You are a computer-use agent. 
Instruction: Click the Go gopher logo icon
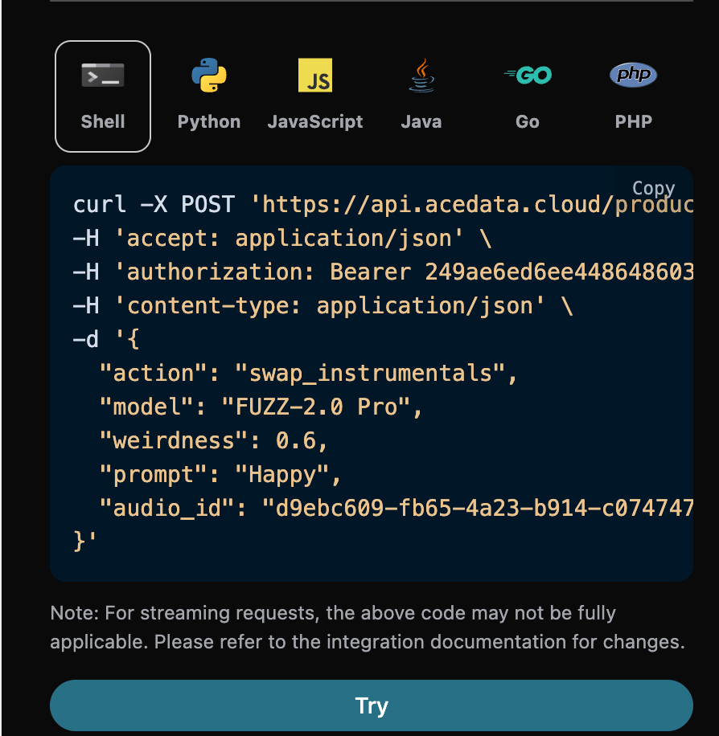pos(528,76)
